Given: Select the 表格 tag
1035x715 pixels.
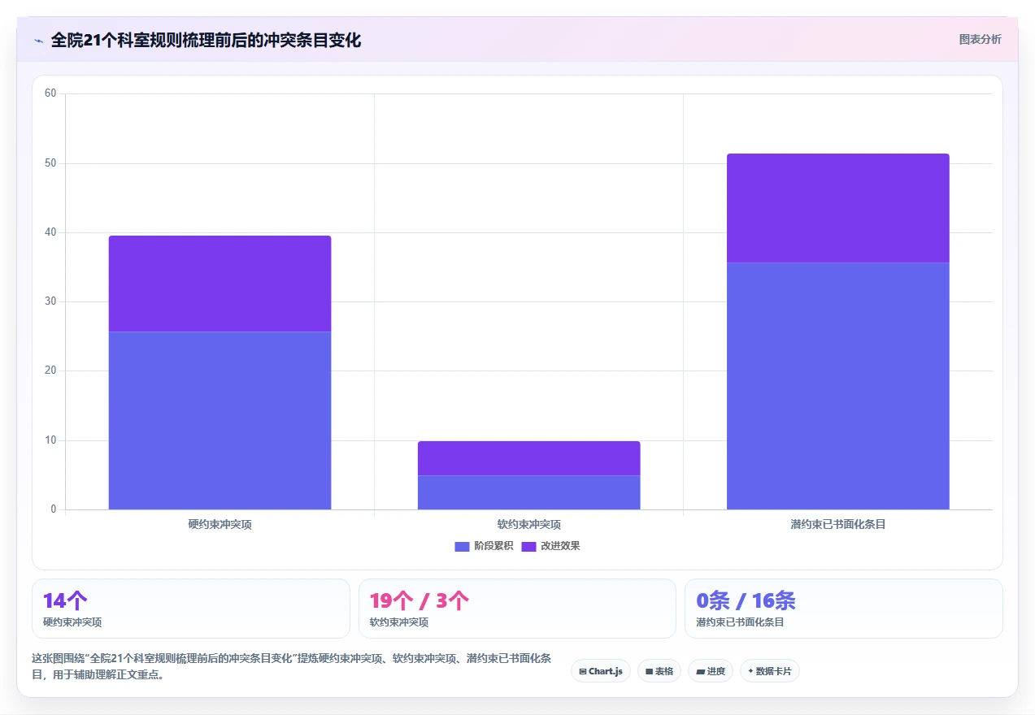Looking at the screenshot, I should [659, 671].
